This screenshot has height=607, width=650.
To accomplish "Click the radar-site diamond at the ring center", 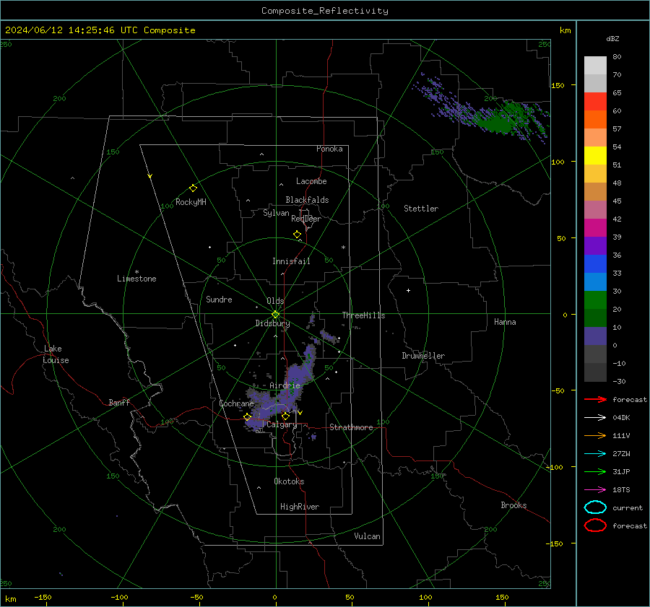I will point(276,315).
